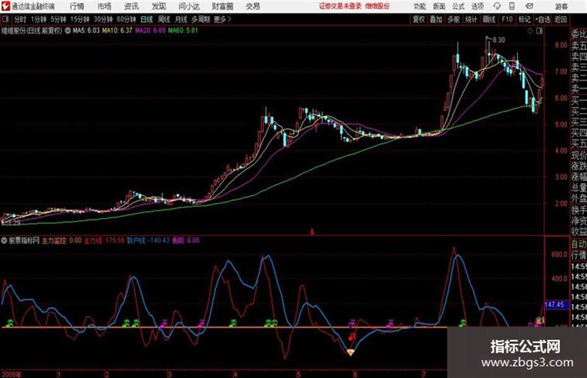This screenshot has height=378, width=587.
Task: Open the mail envelope icon
Action: point(529,6)
